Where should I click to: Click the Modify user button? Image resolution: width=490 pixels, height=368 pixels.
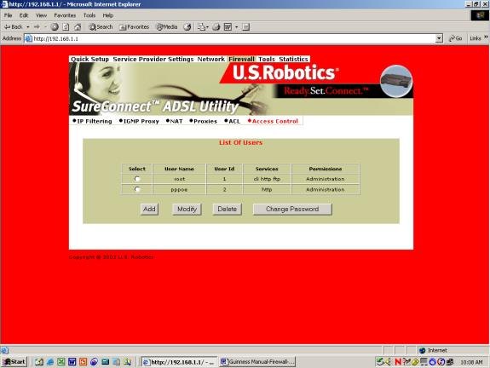coord(187,209)
